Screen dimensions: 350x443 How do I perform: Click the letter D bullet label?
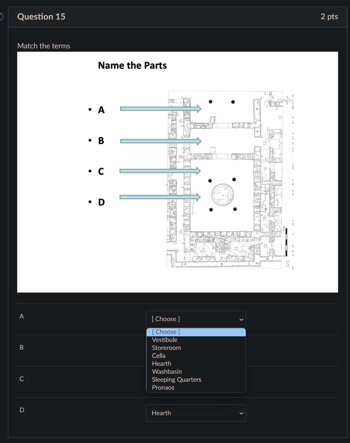coord(101,202)
